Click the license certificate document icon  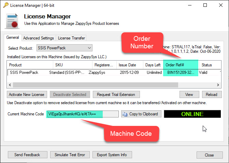tap(12, 21)
